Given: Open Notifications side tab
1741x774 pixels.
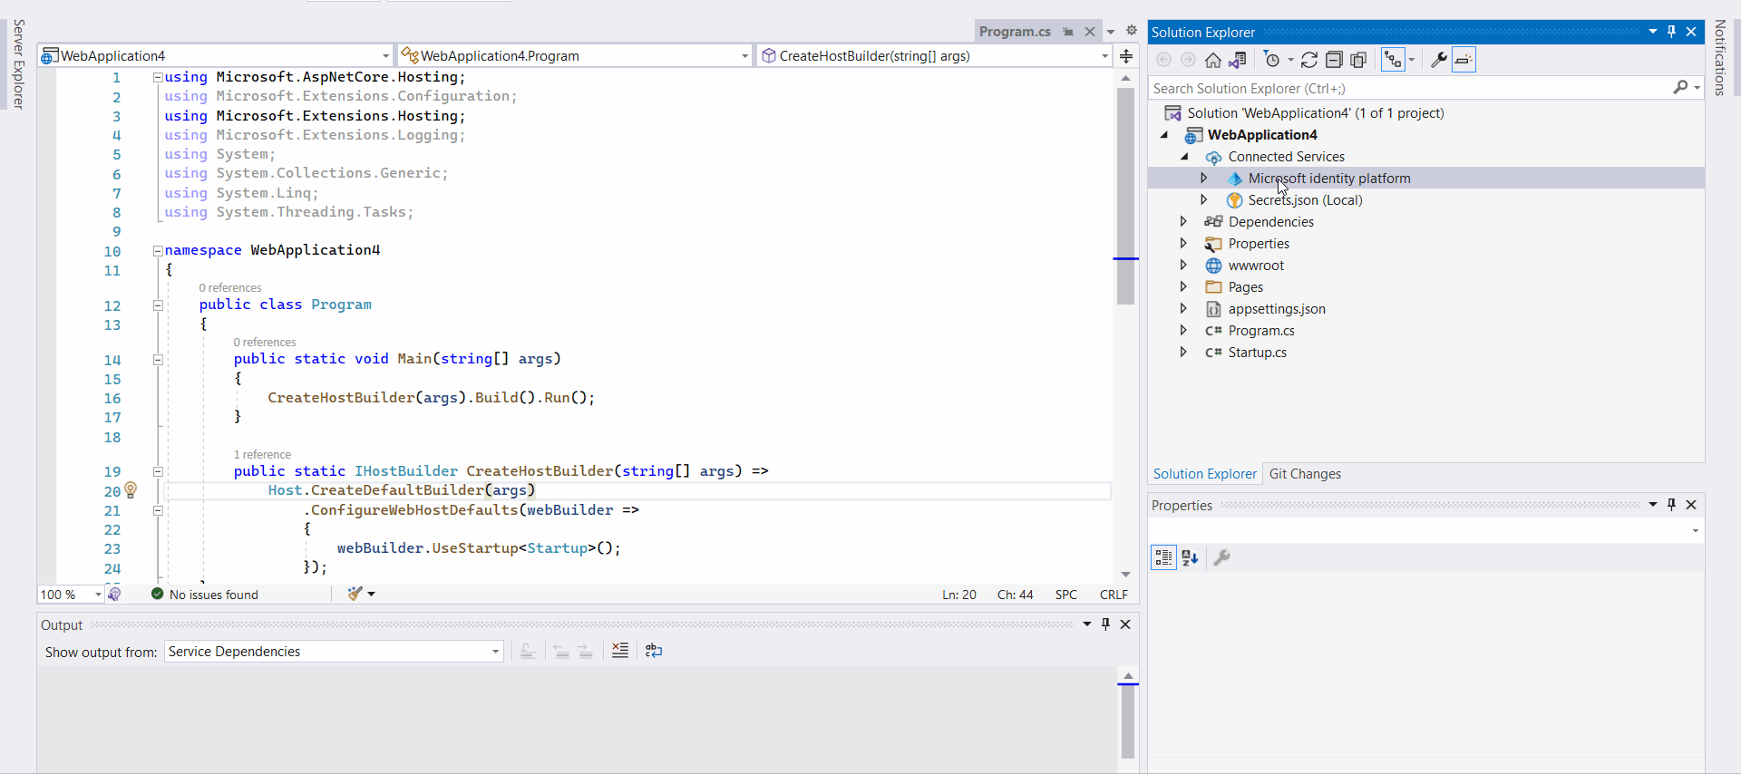Looking at the screenshot, I should [x=1720, y=58].
